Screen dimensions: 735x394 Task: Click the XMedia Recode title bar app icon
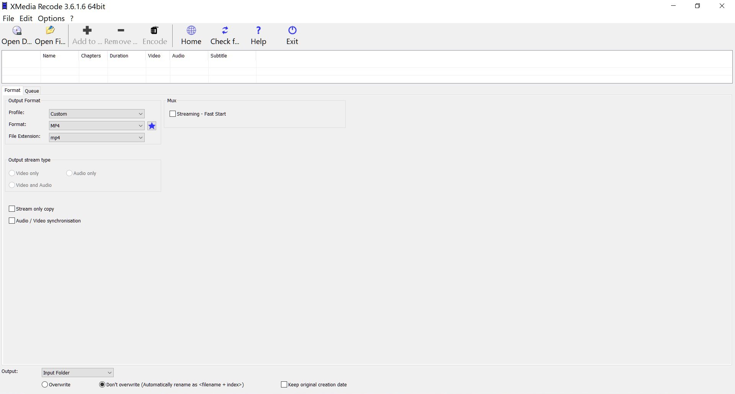(5, 6)
